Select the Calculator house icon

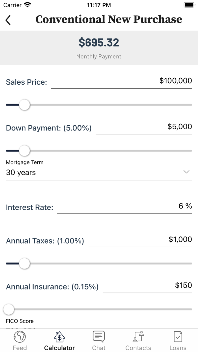59,337
